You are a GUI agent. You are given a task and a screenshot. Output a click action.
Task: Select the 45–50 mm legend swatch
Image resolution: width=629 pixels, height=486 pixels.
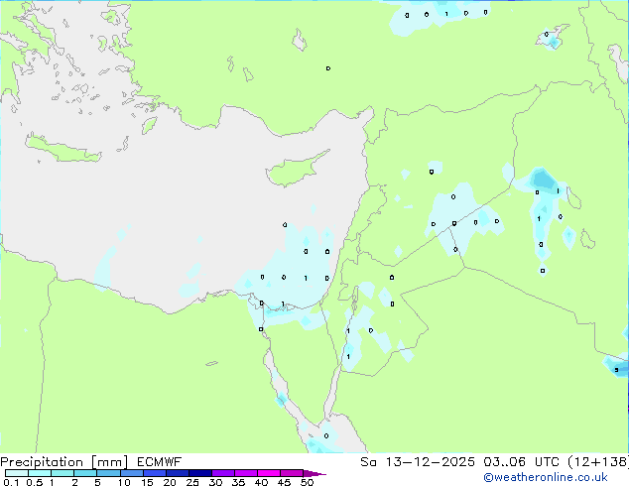point(292,473)
